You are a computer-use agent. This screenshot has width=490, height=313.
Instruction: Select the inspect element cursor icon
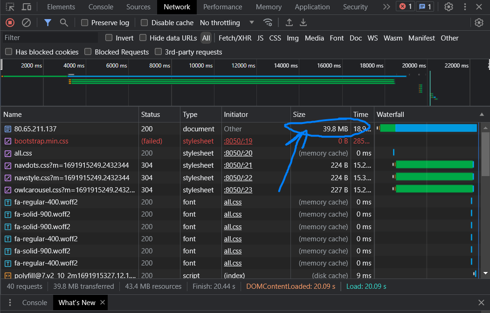(x=10, y=7)
